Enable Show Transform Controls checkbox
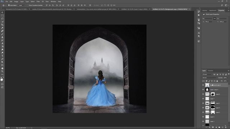 (28, 5)
